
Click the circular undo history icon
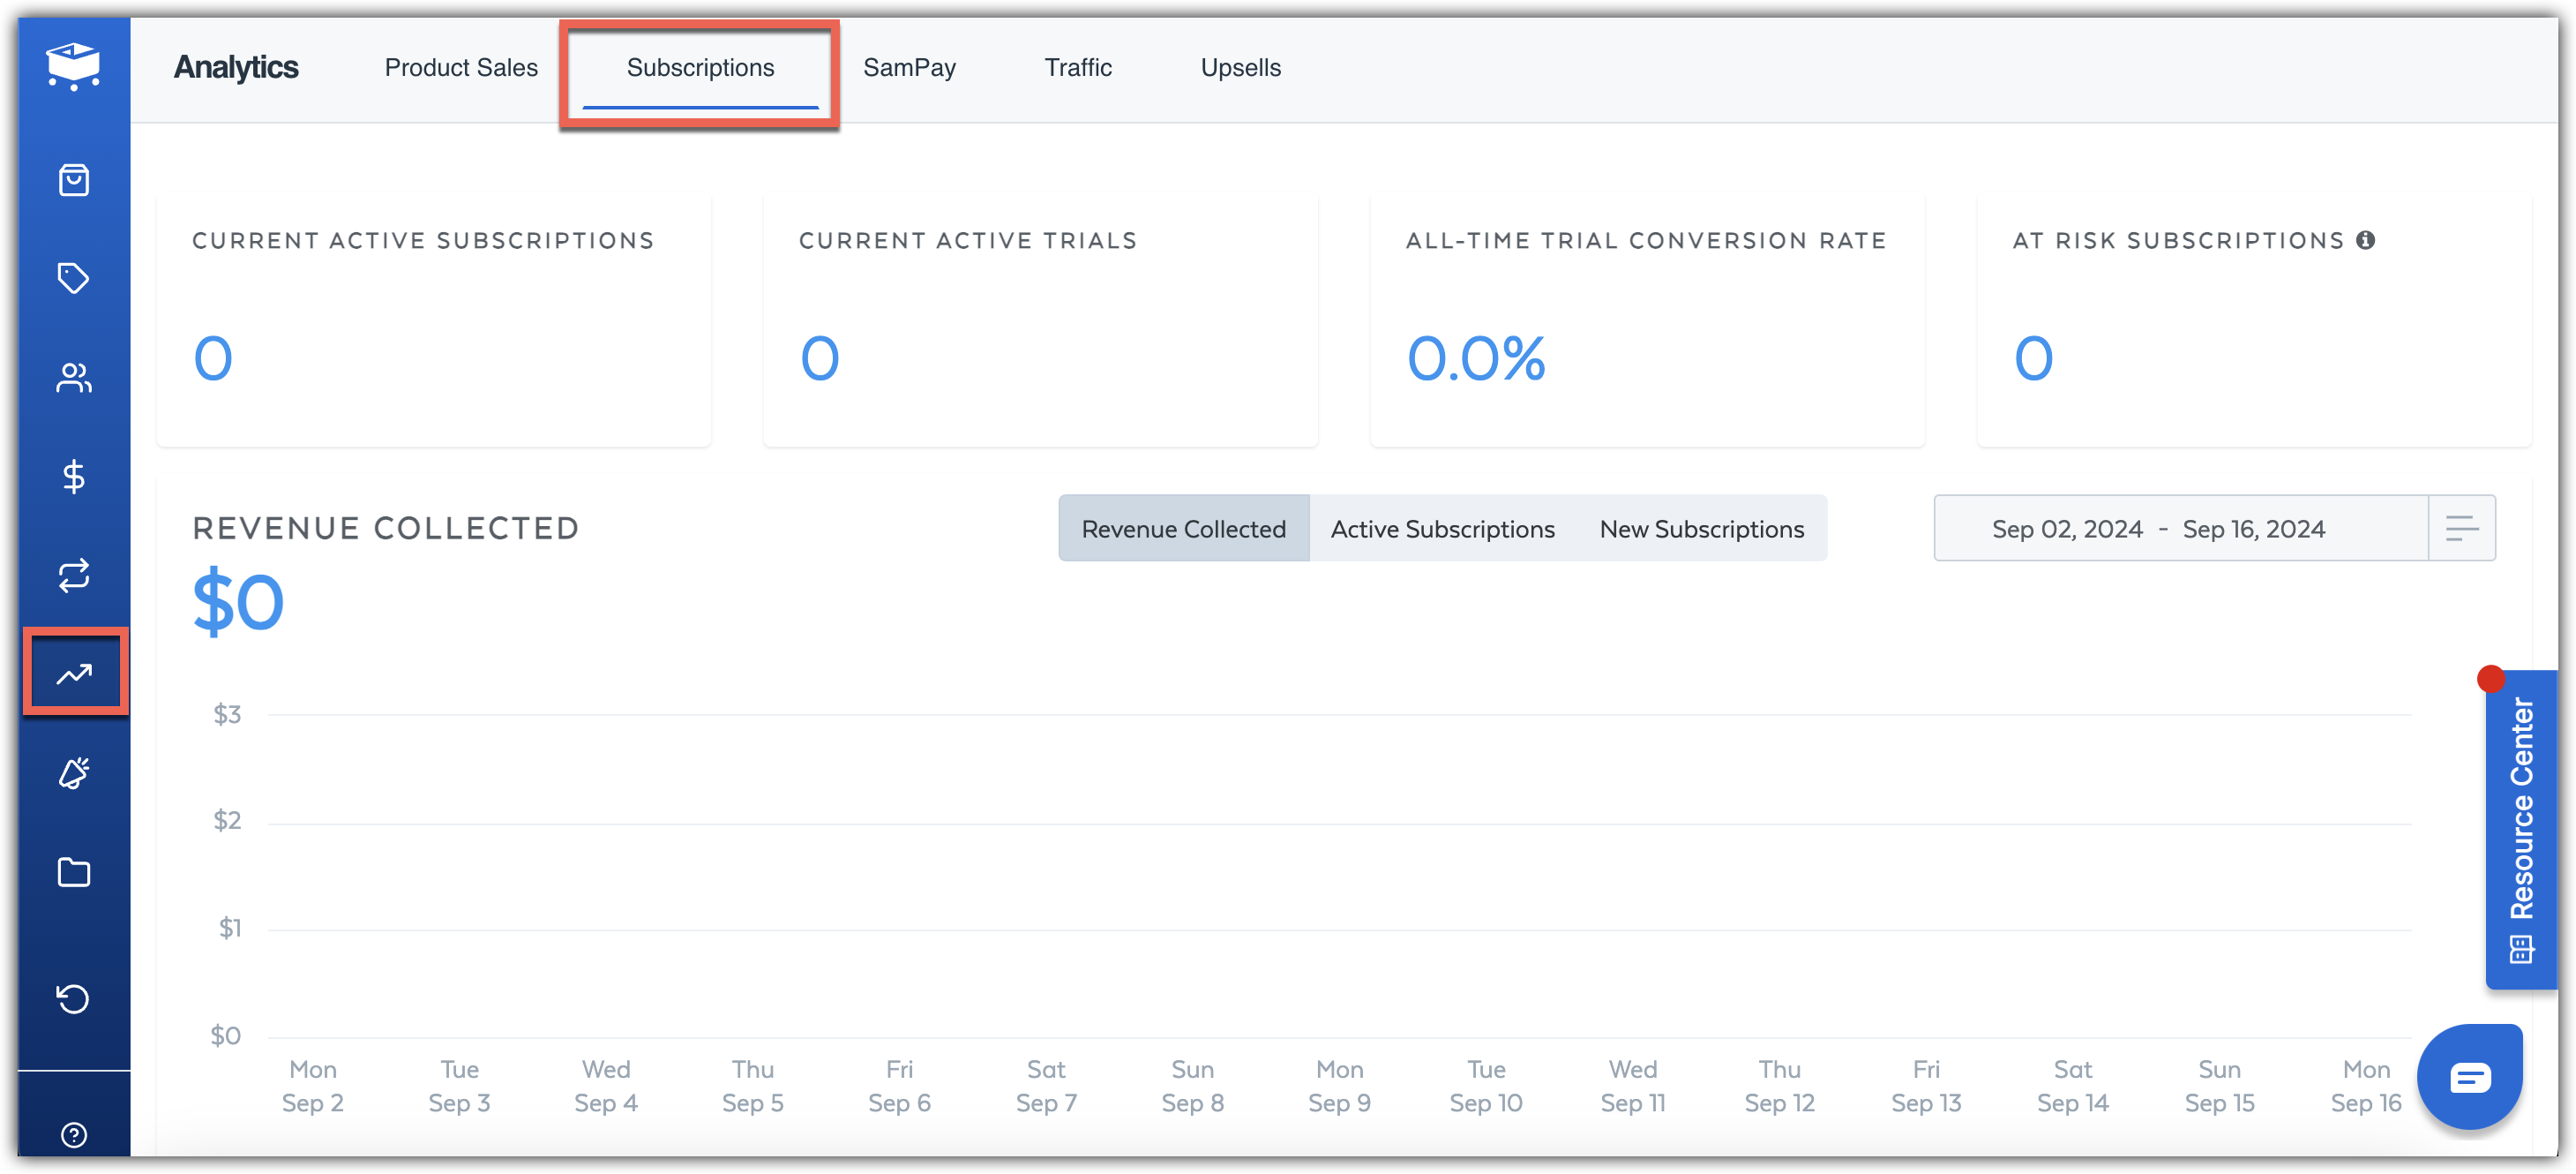tap(74, 997)
